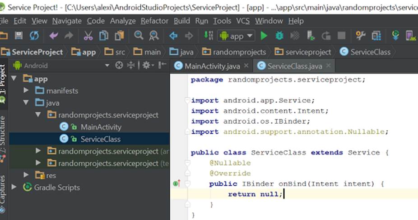This screenshot has height=220, width=418.
Task: Select the ServiceClass.java editor tab
Action: tap(294, 66)
